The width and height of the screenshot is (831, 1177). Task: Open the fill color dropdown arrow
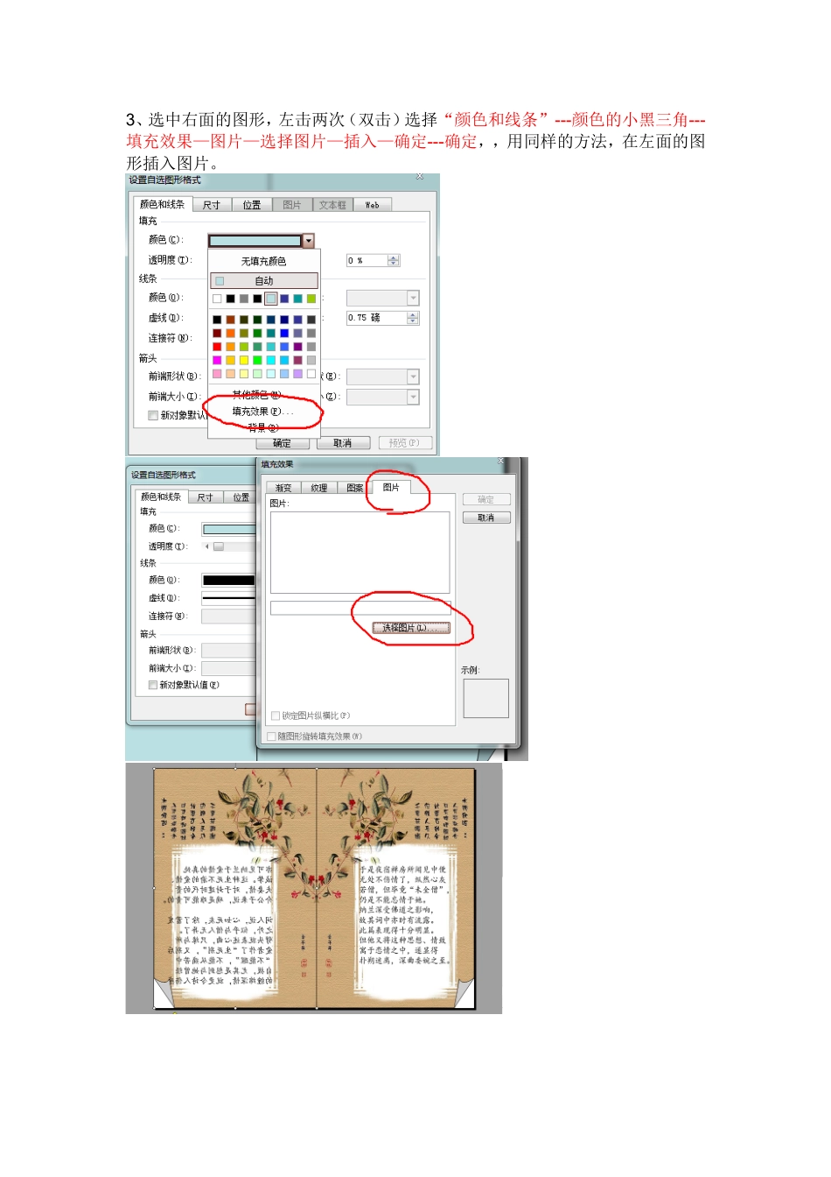click(x=308, y=240)
